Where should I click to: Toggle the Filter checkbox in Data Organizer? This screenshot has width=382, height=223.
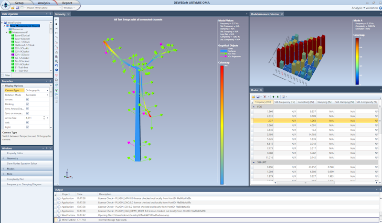tap(3, 75)
